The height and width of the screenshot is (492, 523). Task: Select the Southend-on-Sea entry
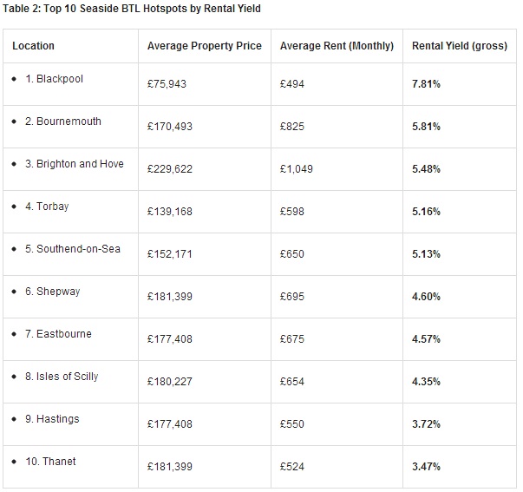click(78, 249)
